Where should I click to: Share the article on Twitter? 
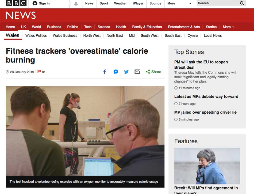click(126, 72)
